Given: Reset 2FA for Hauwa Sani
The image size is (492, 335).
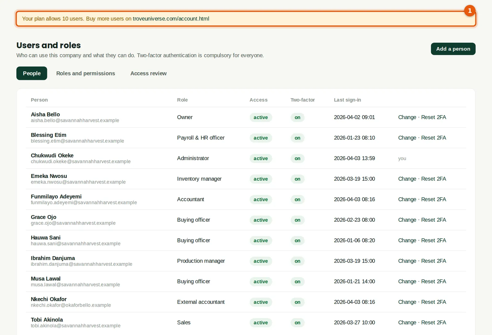Looking at the screenshot, I should [x=434, y=240].
